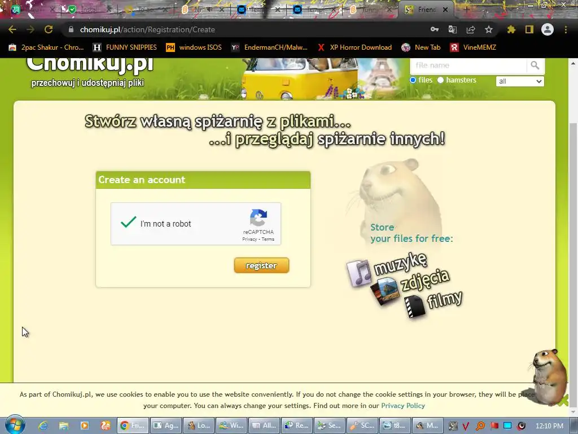The height and width of the screenshot is (434, 578).
Task: Open Windows Media Player taskbar icon
Action: pyautogui.click(x=85, y=426)
